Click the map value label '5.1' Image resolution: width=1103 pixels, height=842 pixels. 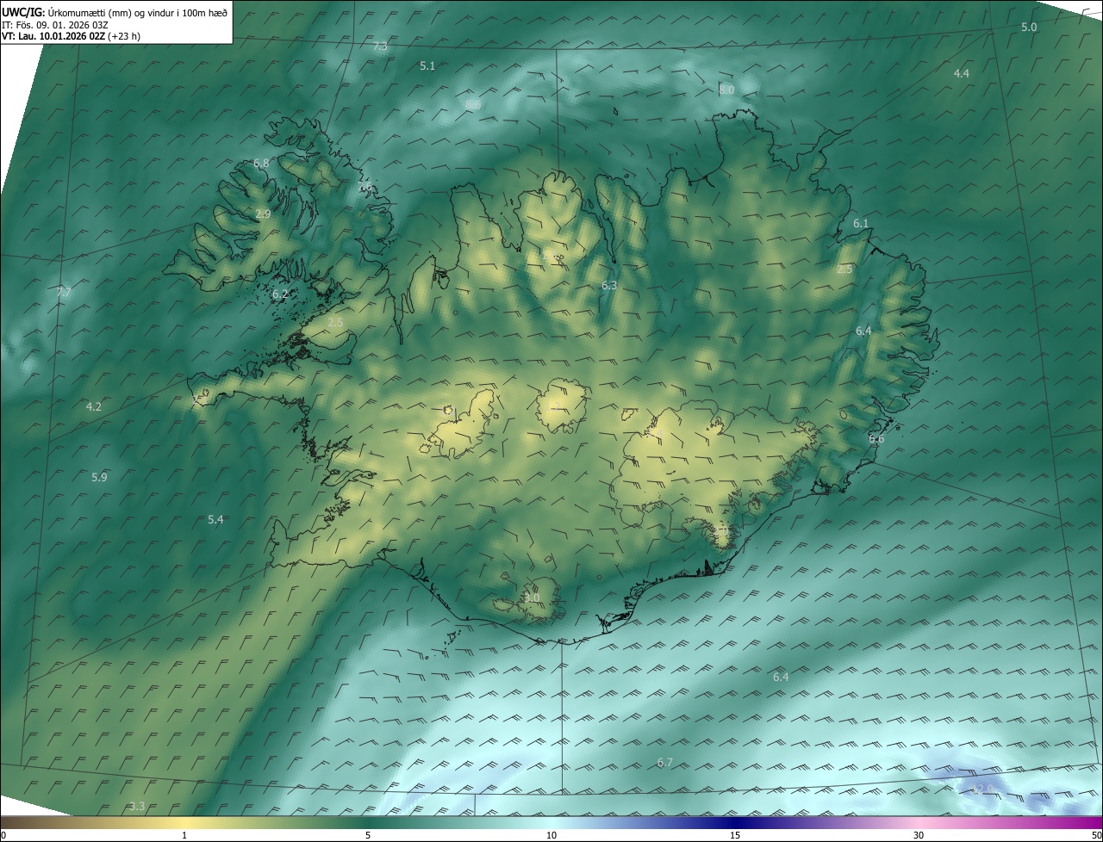[x=427, y=66]
